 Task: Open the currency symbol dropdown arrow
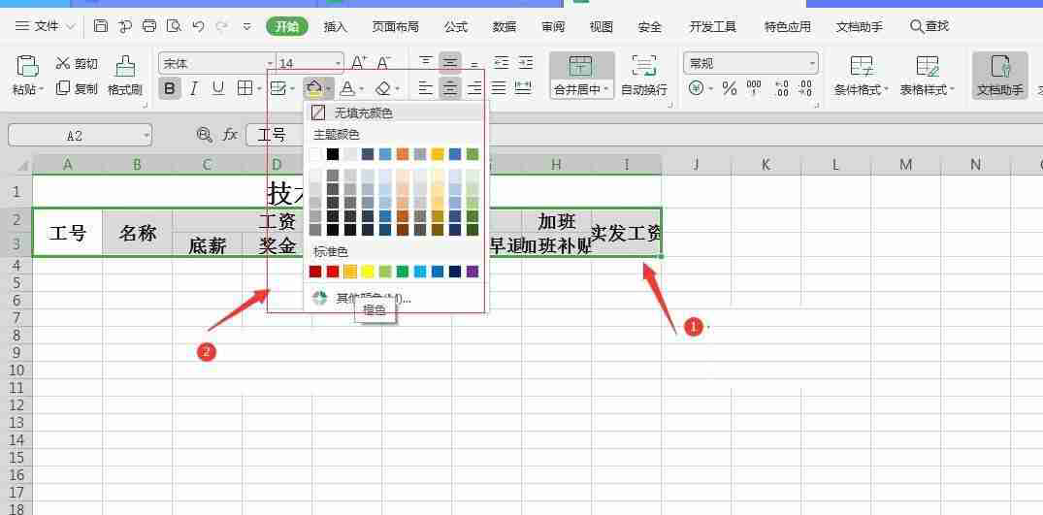tap(710, 89)
